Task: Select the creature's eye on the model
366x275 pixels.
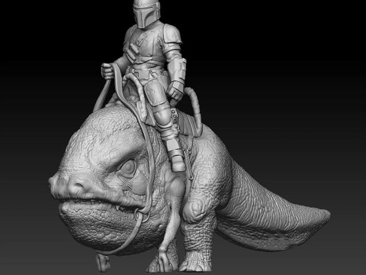Action: 128,168
